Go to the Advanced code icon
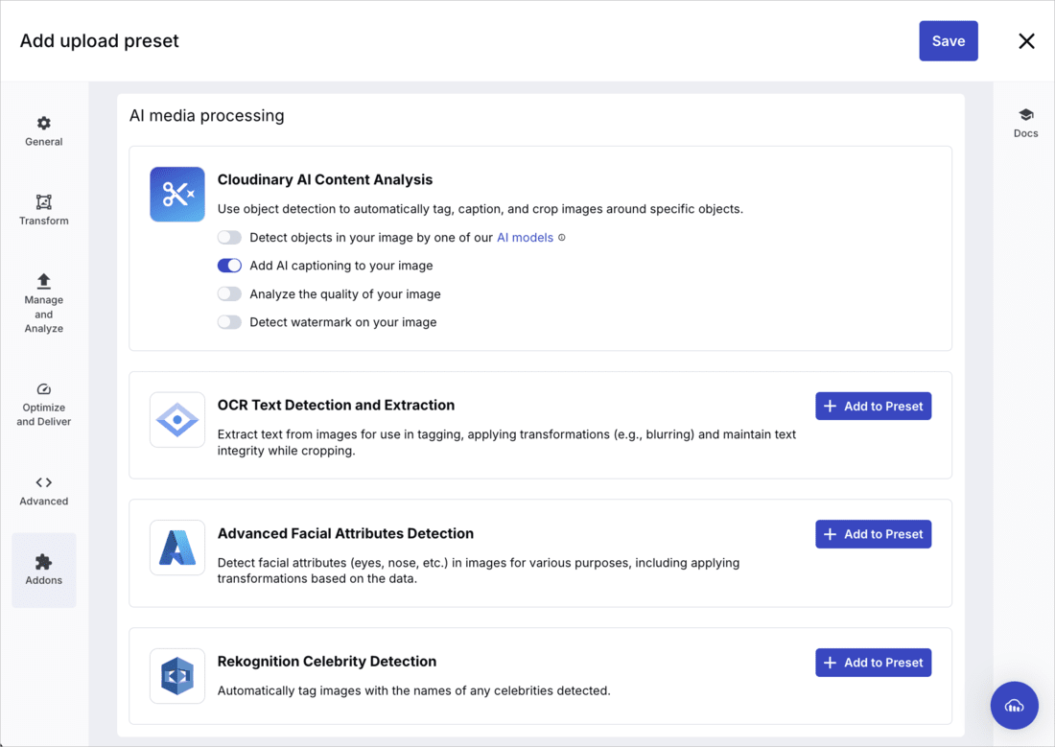The height and width of the screenshot is (747, 1055). click(x=44, y=482)
